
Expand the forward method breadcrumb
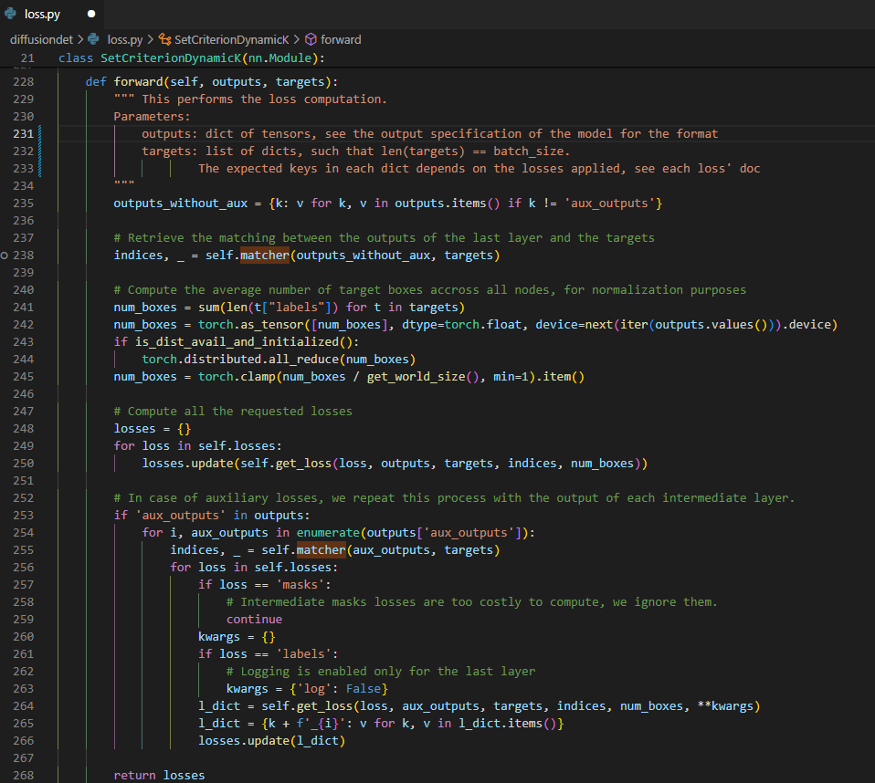click(x=341, y=39)
